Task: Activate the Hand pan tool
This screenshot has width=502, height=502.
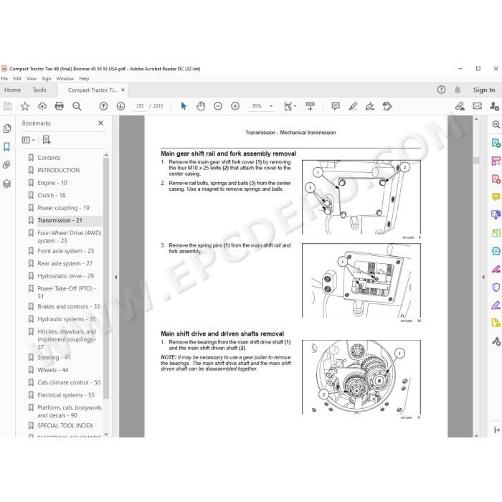Action: (201, 106)
